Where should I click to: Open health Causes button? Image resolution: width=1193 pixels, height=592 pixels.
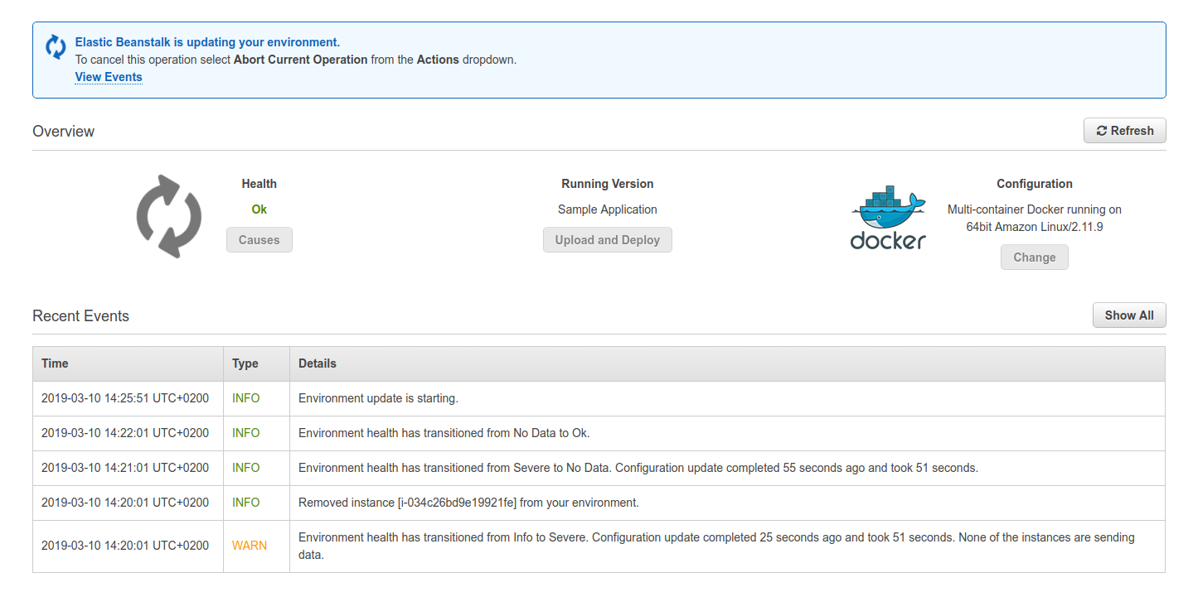259,240
